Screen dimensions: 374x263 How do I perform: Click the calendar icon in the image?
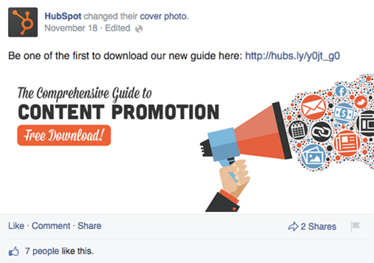[x=298, y=130]
